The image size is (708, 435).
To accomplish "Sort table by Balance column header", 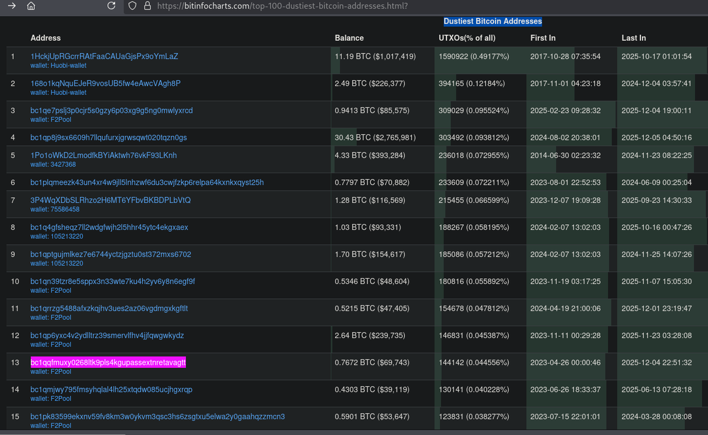I will click(350, 38).
